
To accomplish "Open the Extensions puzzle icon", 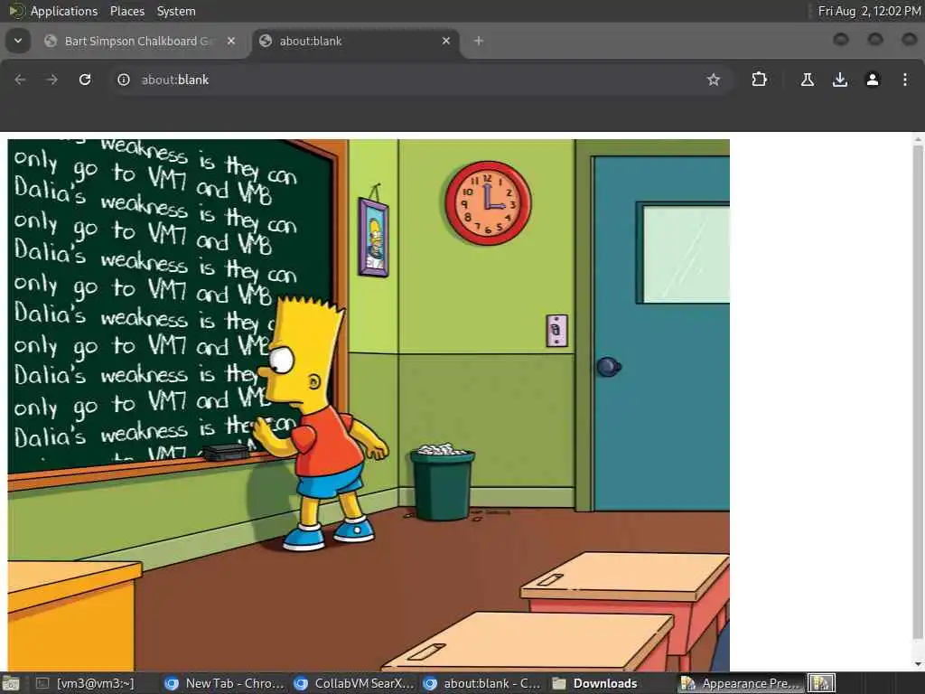I will (x=759, y=80).
